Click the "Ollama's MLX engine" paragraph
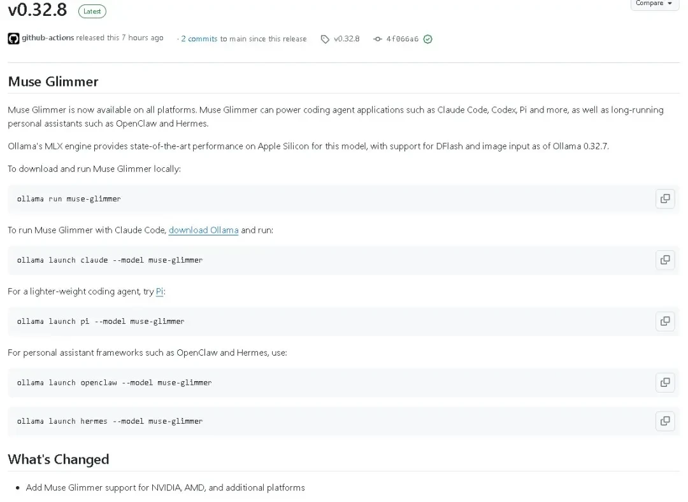The width and height of the screenshot is (688, 502). point(308,146)
